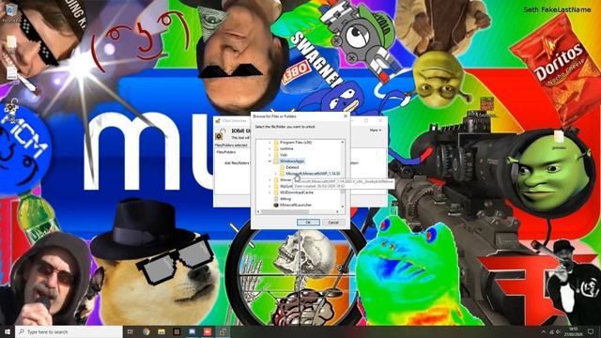Select the debug file in the tree
The image size is (601, 338).
point(285,198)
